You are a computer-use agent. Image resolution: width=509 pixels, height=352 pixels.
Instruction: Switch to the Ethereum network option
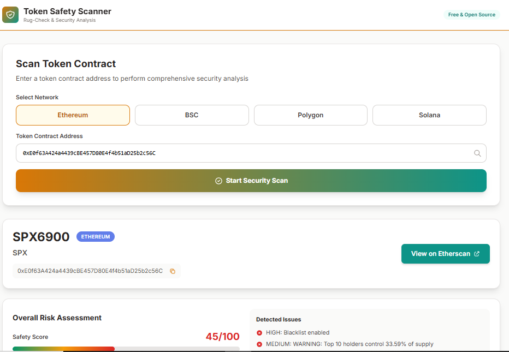(x=73, y=115)
